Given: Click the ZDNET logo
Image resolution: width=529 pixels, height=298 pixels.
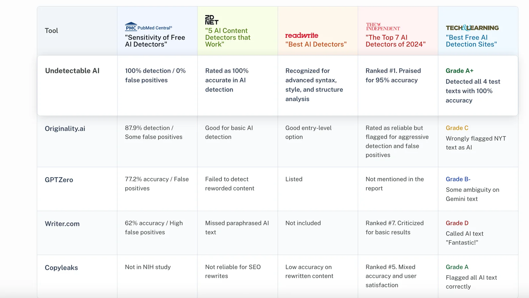Looking at the screenshot, I should click(x=212, y=20).
